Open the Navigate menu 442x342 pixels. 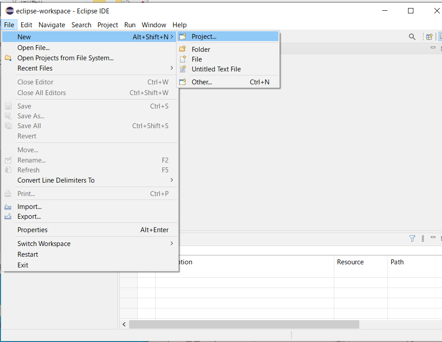[52, 25]
